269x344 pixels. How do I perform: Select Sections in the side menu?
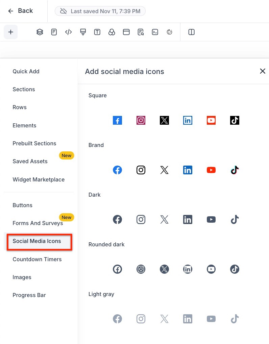tap(24, 89)
